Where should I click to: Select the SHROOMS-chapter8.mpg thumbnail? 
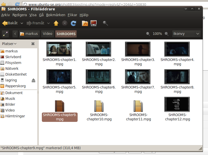click(177, 77)
